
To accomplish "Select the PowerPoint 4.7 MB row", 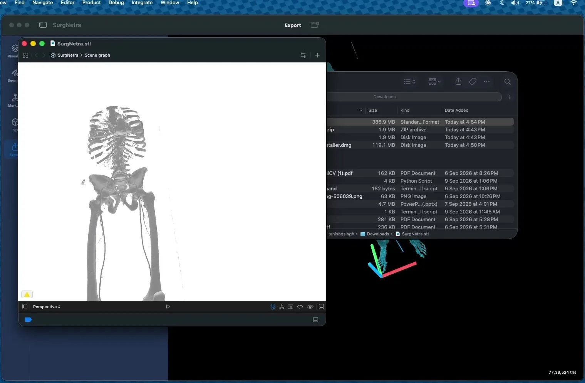I will (x=420, y=204).
